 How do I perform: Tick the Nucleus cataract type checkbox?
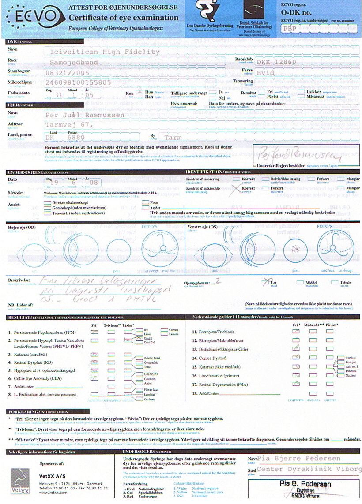[x=341, y=375]
